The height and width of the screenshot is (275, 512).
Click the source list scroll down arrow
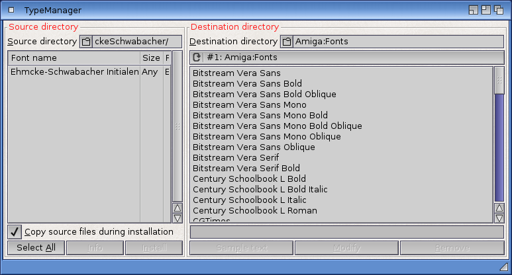pos(177,217)
